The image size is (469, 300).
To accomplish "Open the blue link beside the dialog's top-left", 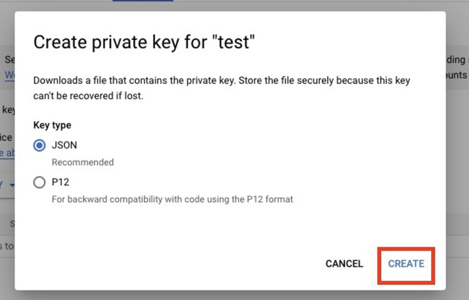I will pos(9,76).
